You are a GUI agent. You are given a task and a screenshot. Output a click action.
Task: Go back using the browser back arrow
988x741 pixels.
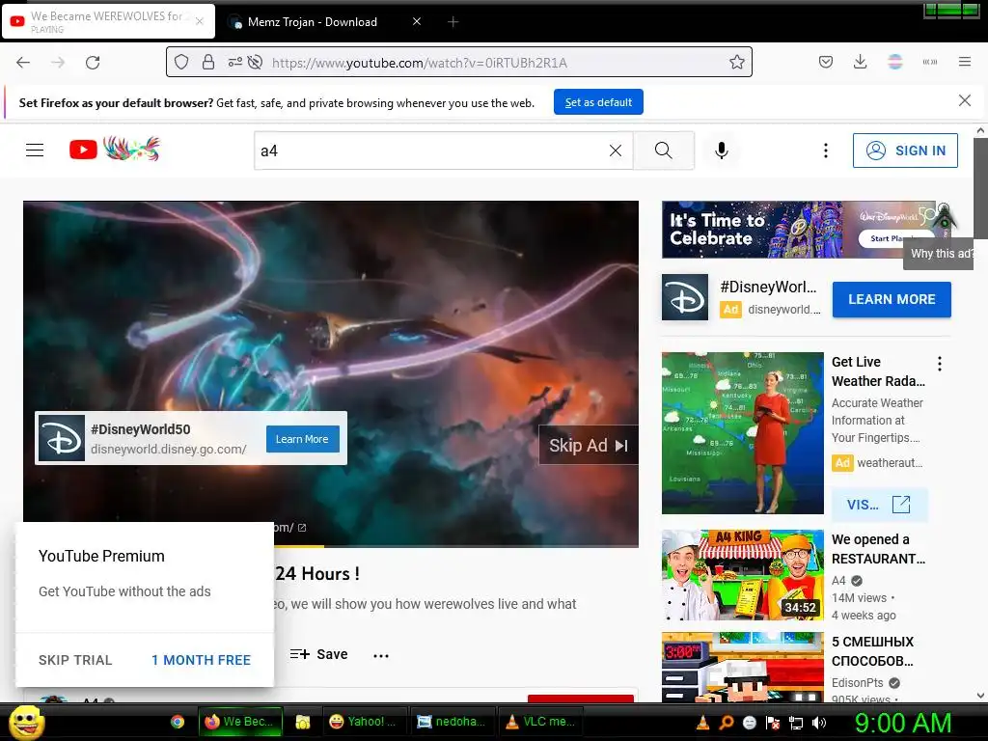click(23, 63)
